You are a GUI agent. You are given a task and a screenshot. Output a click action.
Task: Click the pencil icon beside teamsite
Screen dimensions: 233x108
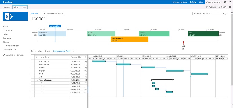pos(45,13)
